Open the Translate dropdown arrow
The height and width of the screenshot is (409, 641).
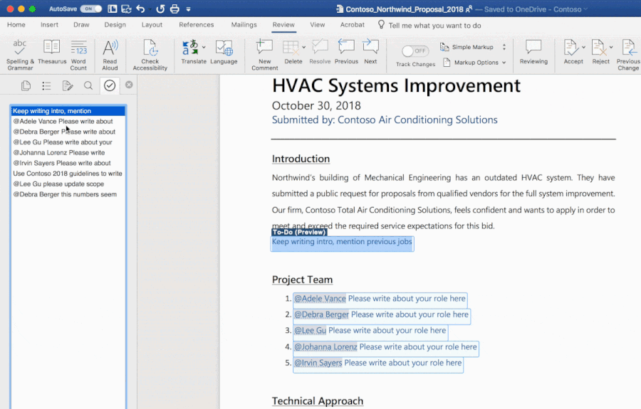coord(204,48)
